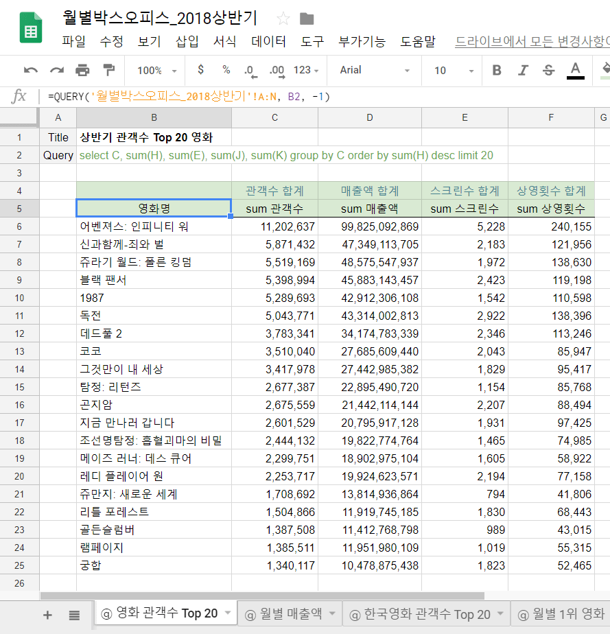Click the undo arrow icon
610x634 pixels.
(x=31, y=70)
